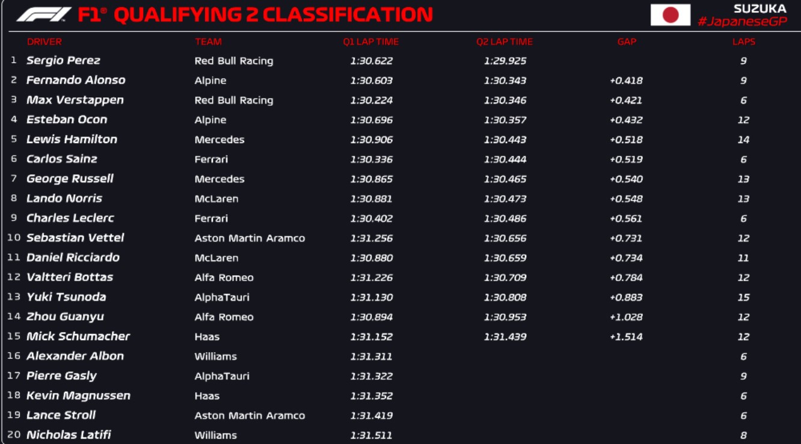
Task: Select Max Verstappen in the list
Action: point(75,100)
